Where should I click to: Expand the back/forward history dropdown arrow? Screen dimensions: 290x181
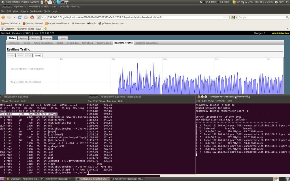[14, 17]
